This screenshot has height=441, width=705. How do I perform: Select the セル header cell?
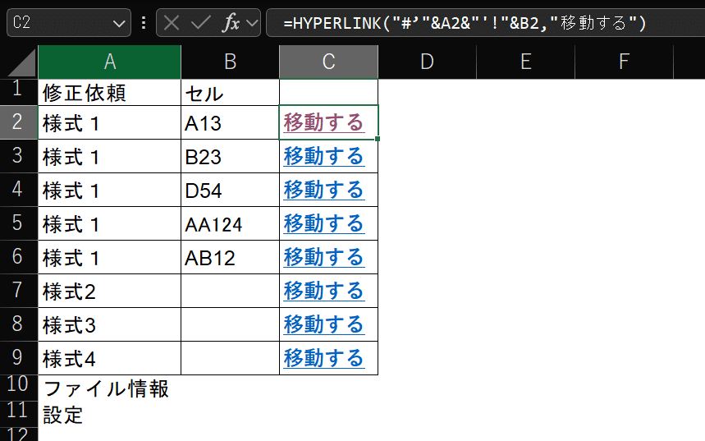tap(230, 93)
